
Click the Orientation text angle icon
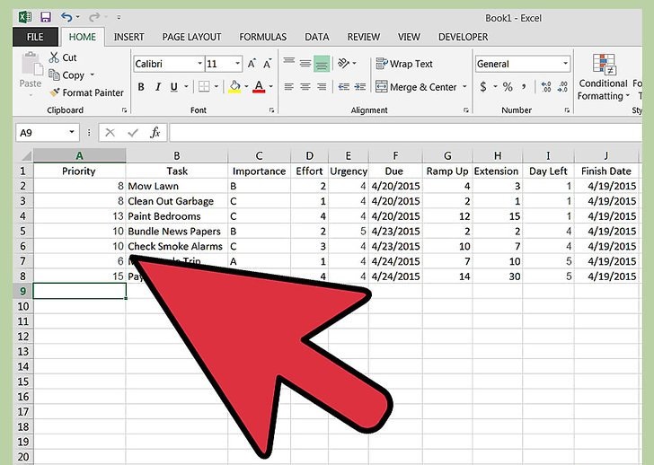click(x=344, y=64)
